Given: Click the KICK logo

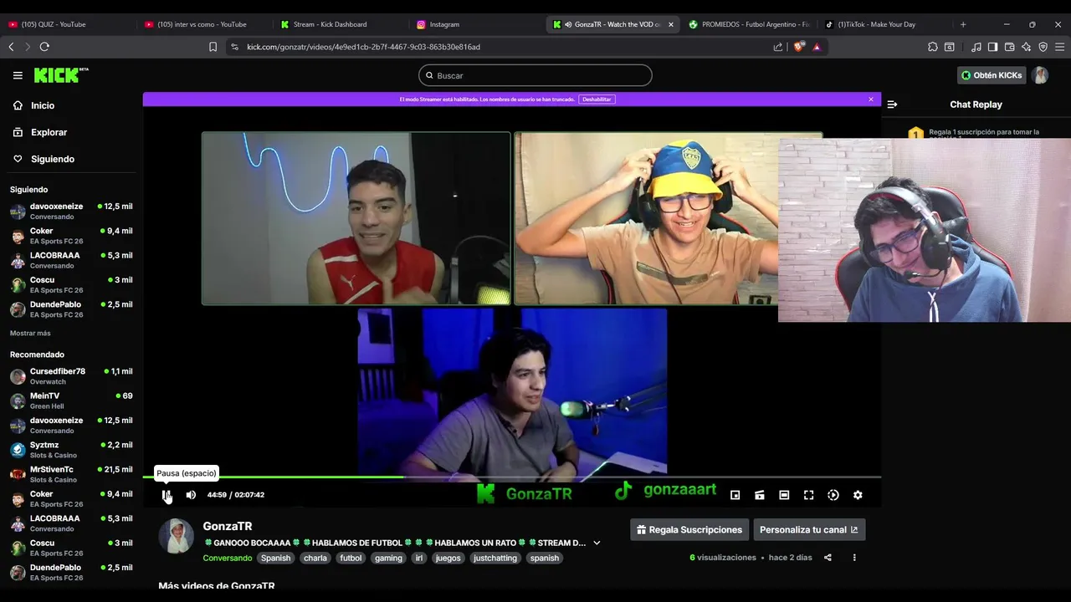Looking at the screenshot, I should (61, 75).
